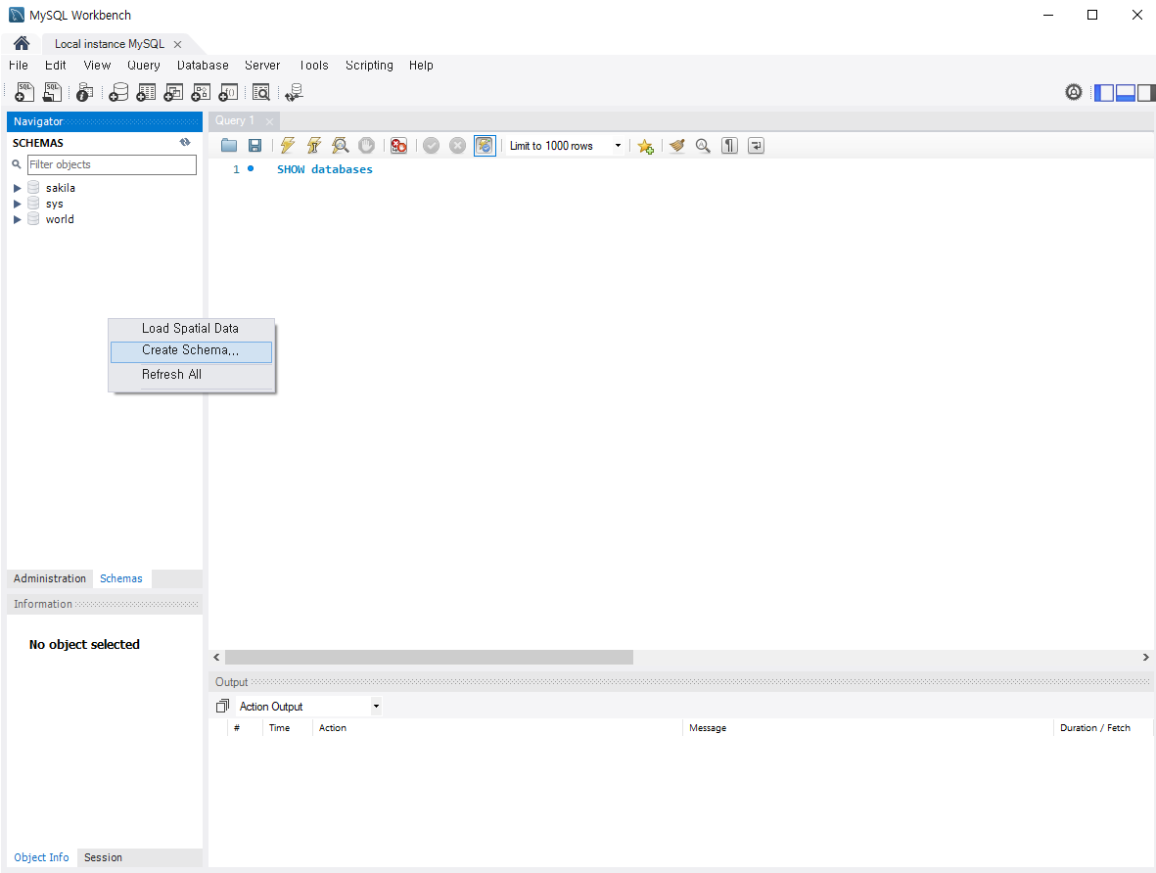This screenshot has height=873, width=1156.
Task: Open the Server menu
Action: click(262, 65)
